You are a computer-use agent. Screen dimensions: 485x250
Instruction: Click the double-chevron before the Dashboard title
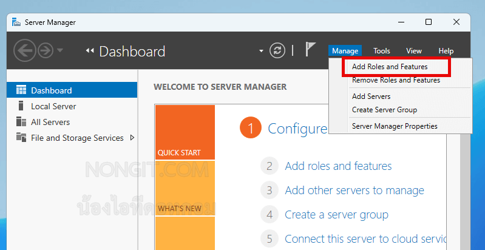90,50
